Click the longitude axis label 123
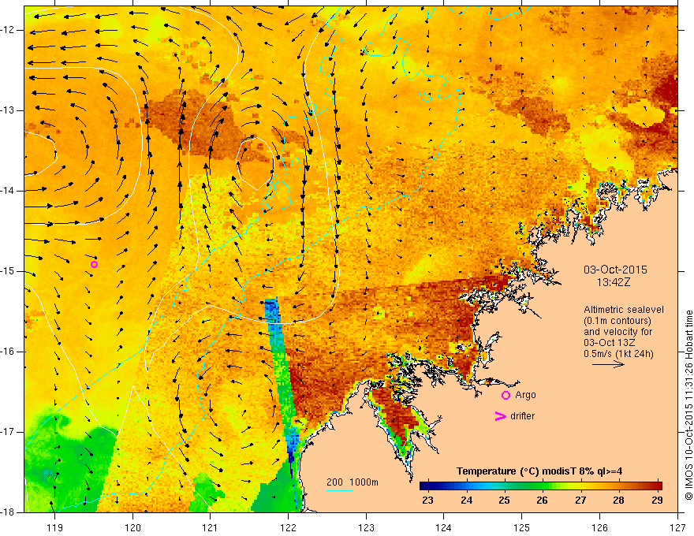 pyautogui.click(x=366, y=527)
